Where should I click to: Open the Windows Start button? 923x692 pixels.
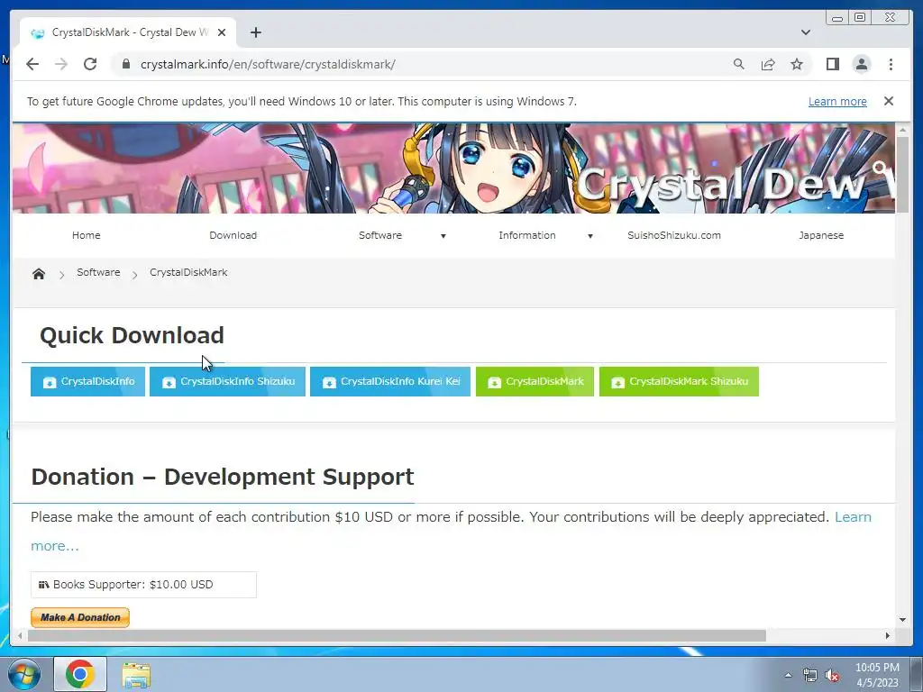(24, 674)
